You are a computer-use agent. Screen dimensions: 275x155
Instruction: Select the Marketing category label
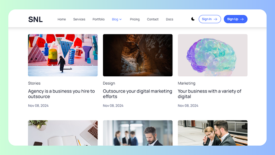[187, 83]
